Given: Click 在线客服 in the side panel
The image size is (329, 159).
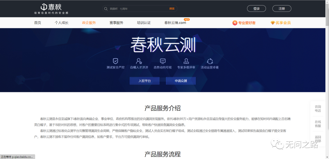Looking at the screenshot, I should 318,124.
